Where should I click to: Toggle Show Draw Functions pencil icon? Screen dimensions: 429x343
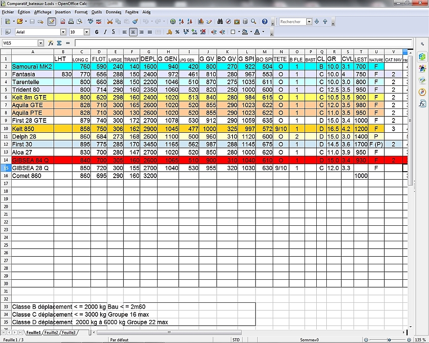[x=209, y=21]
